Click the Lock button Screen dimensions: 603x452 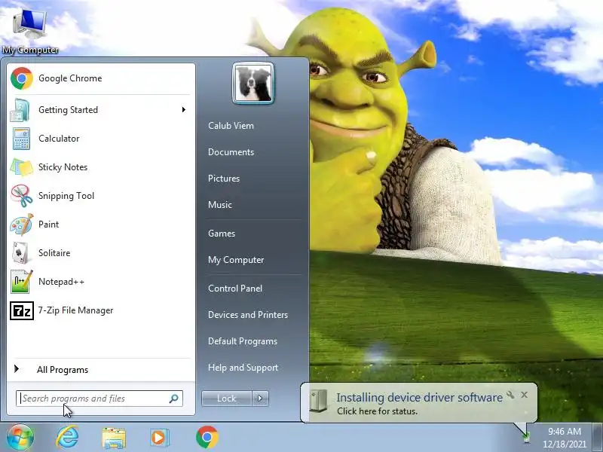coord(227,399)
